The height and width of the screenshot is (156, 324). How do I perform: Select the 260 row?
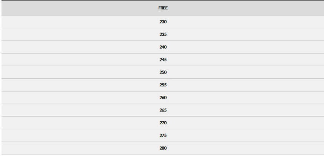click(163, 98)
